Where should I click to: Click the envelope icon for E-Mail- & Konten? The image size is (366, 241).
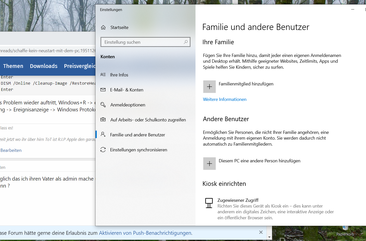coord(103,90)
